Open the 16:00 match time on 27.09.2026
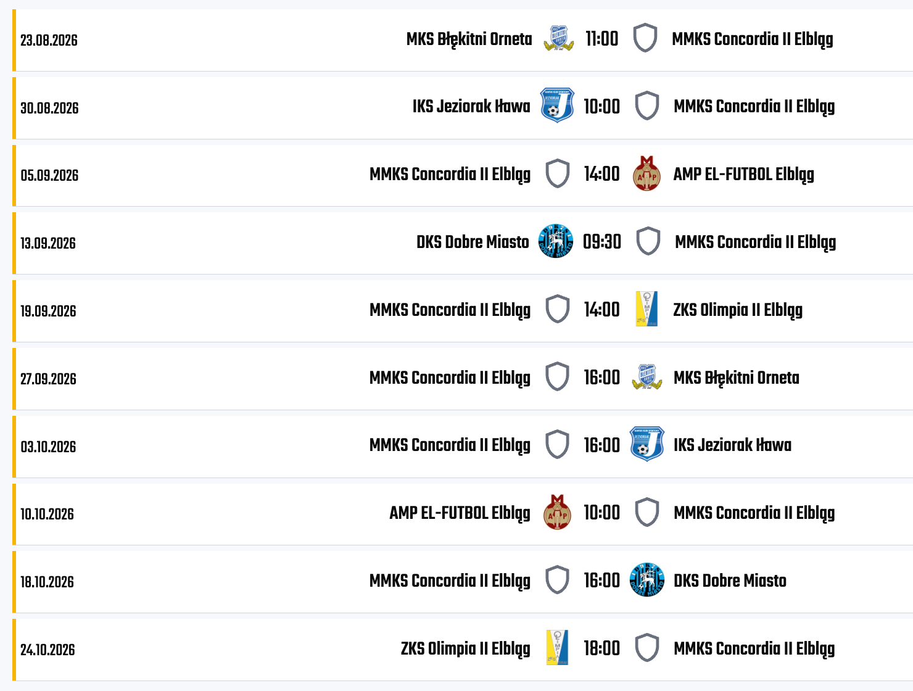The image size is (913, 691). pos(601,377)
